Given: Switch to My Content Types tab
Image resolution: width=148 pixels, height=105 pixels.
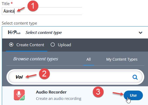Looking at the screenshot, I should coord(122,59).
